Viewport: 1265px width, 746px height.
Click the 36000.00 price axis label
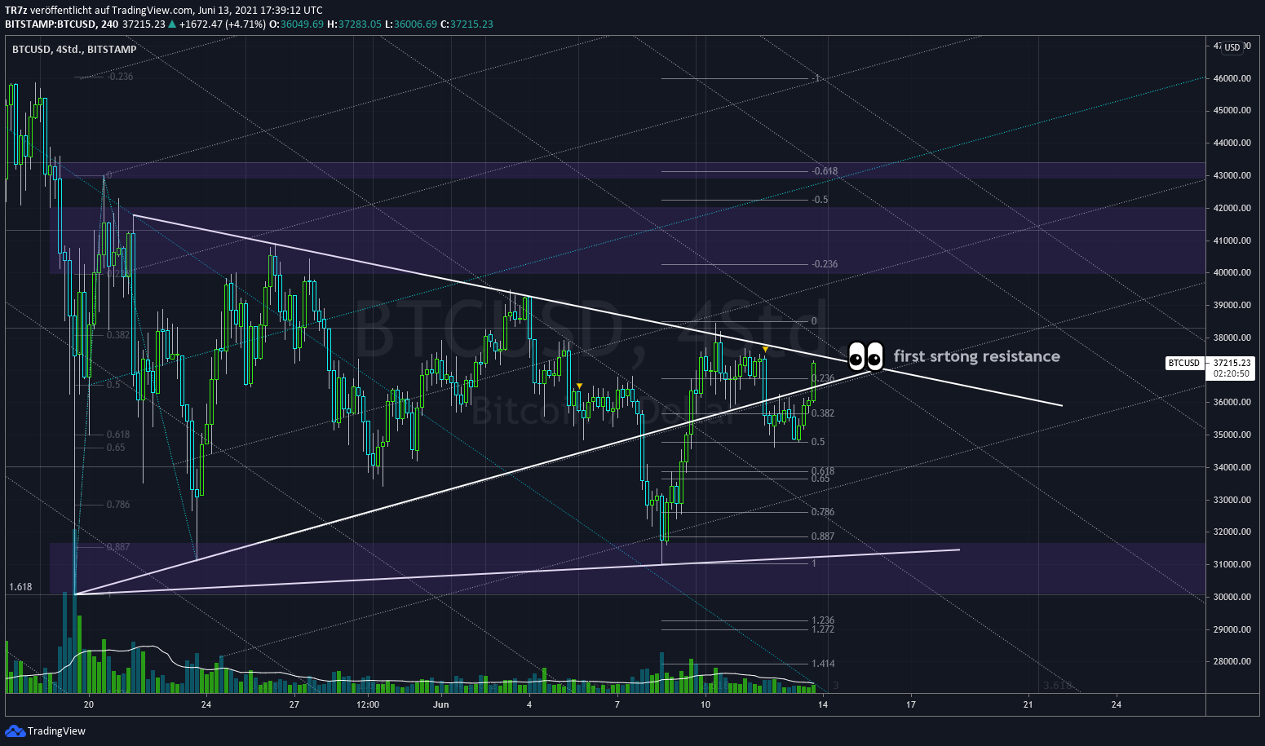(x=1232, y=402)
